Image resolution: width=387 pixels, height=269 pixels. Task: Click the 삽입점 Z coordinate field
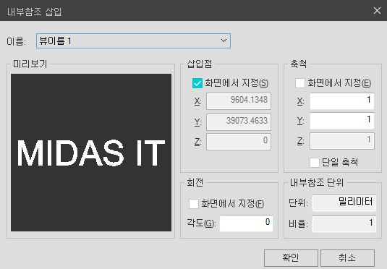239,142
